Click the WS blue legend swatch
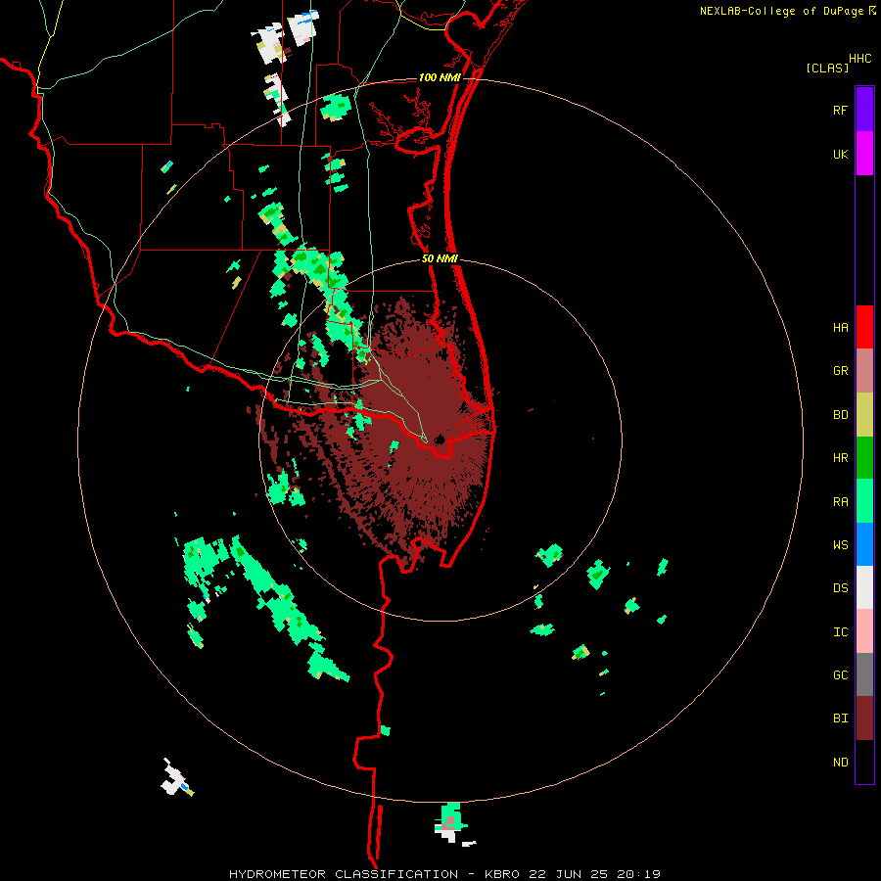Image resolution: width=881 pixels, height=881 pixels. [864, 544]
